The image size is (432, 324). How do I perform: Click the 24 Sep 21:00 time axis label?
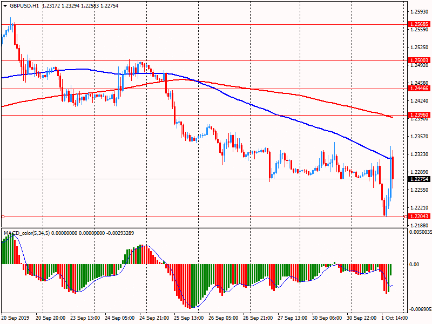pos(154,318)
